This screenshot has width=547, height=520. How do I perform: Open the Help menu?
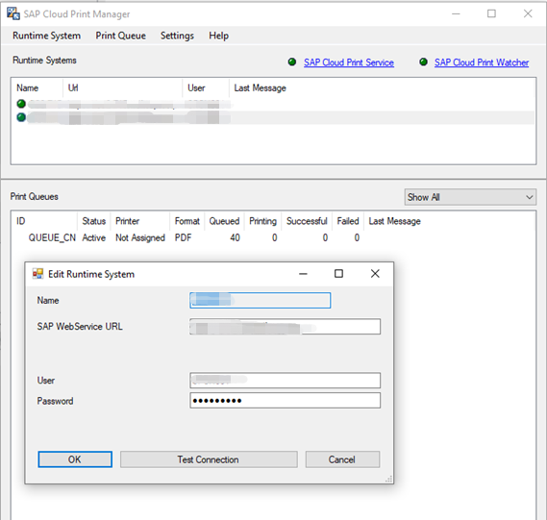pos(219,36)
